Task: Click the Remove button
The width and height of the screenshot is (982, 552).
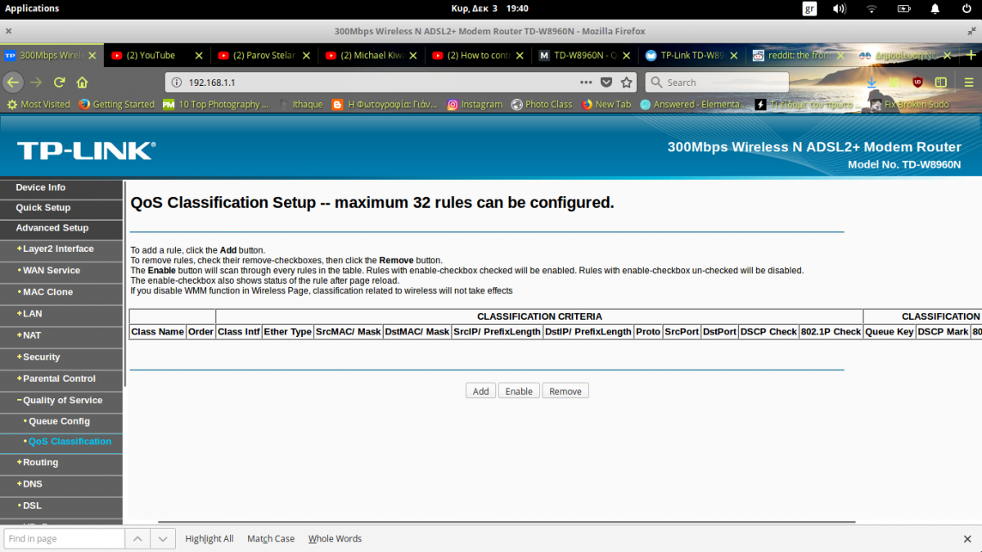Action: [565, 391]
